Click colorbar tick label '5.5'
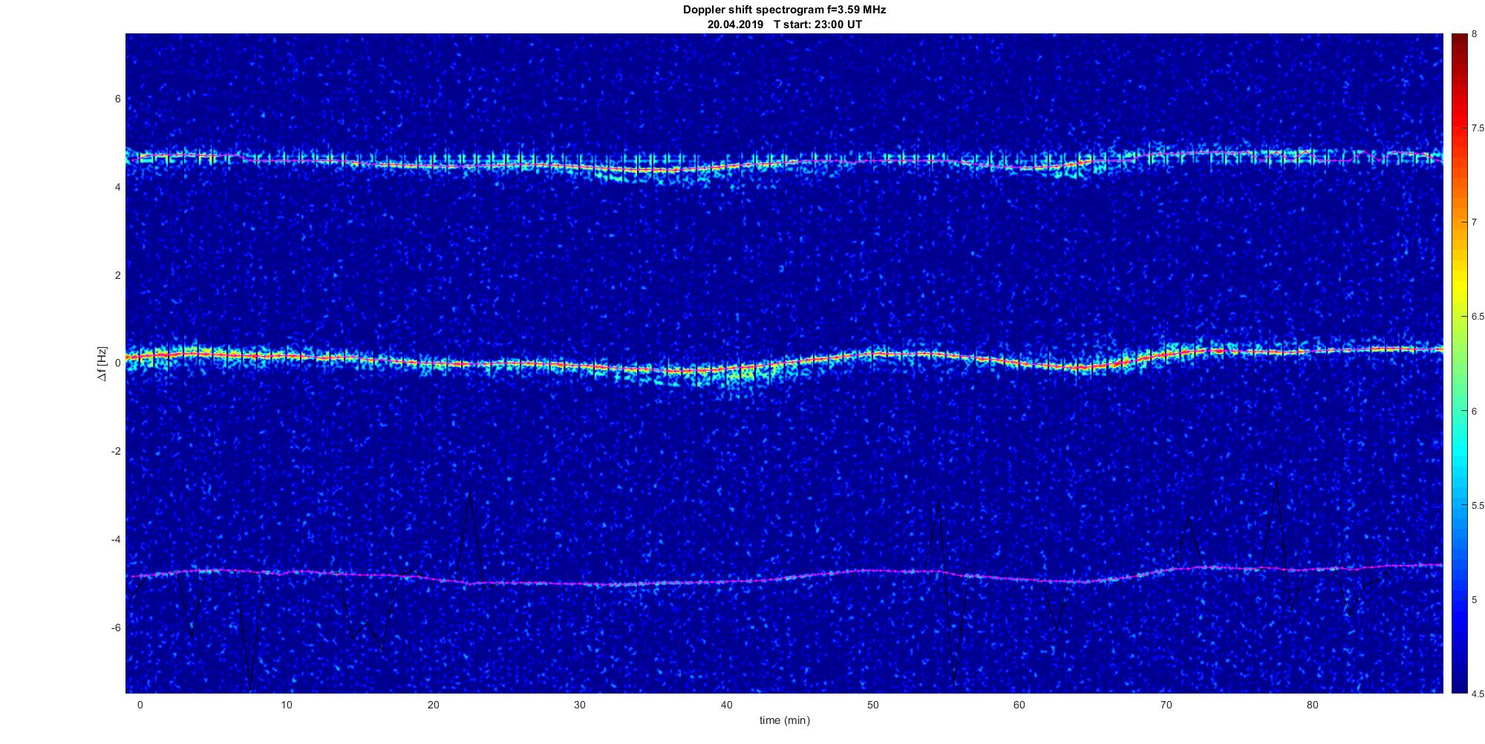The image size is (1485, 744). (1478, 506)
